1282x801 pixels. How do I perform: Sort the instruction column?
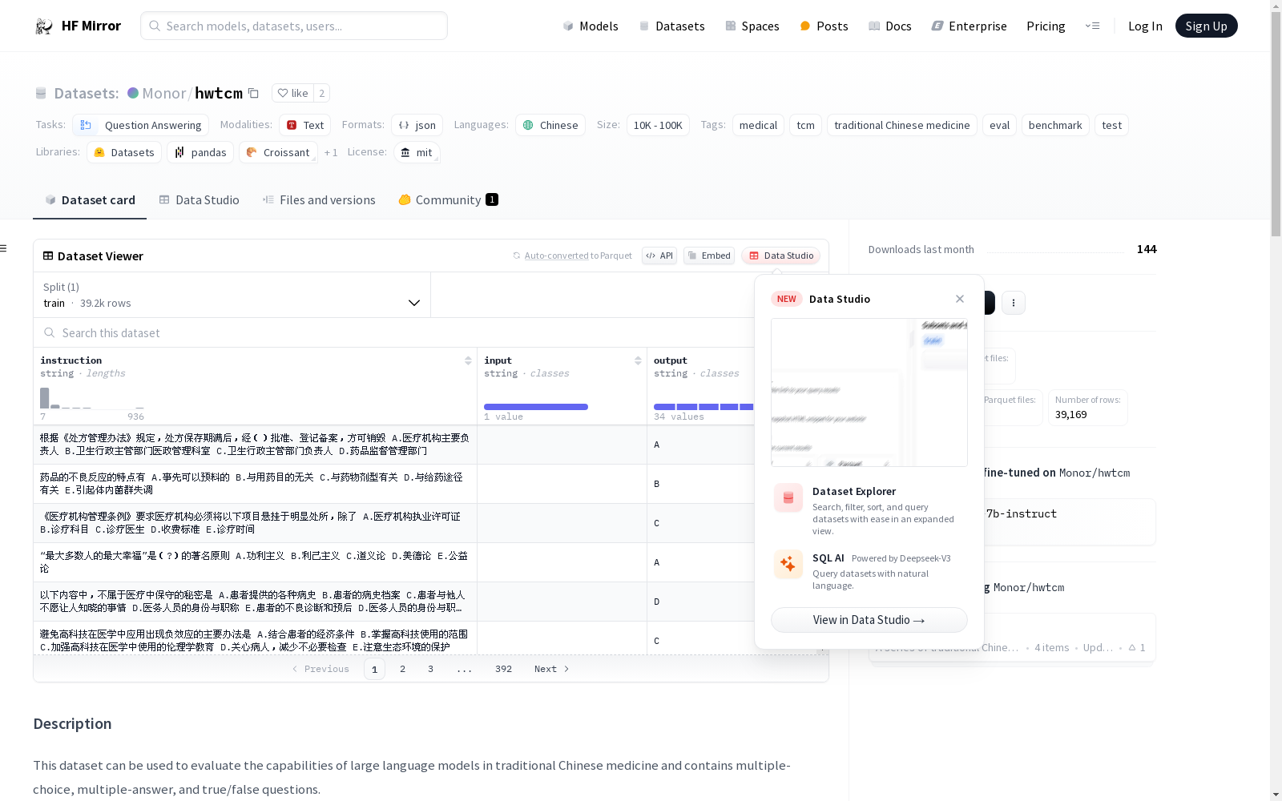pyautogui.click(x=468, y=360)
